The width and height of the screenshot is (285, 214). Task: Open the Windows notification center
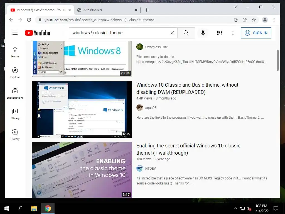pos(276,208)
